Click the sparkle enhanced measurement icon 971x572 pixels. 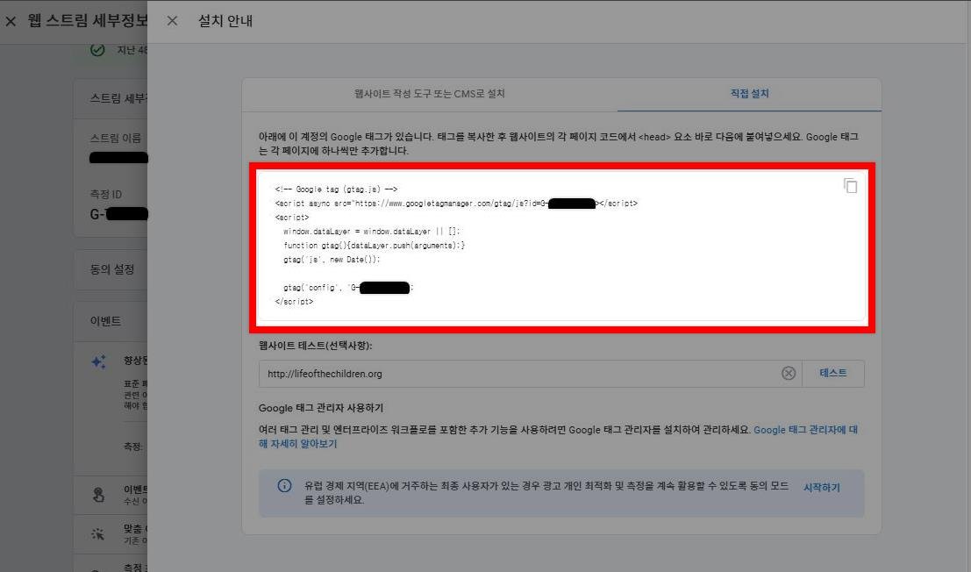pyautogui.click(x=98, y=362)
